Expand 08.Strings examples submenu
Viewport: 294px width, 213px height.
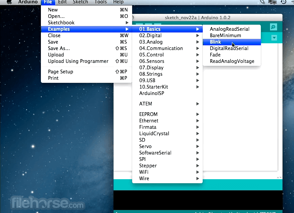click(167, 74)
